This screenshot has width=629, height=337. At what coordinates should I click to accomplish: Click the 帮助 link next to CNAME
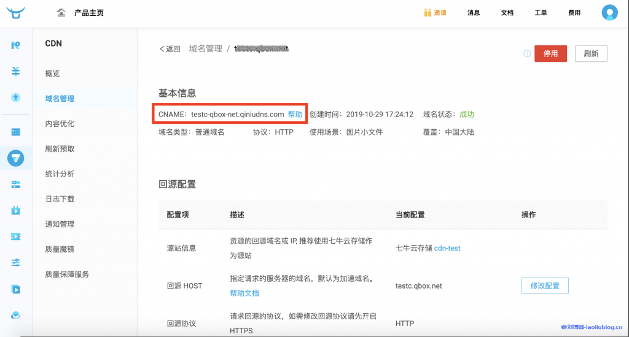click(295, 115)
